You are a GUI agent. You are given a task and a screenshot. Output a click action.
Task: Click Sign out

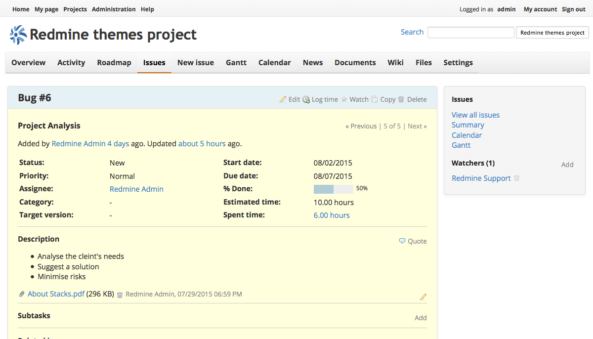coord(574,9)
